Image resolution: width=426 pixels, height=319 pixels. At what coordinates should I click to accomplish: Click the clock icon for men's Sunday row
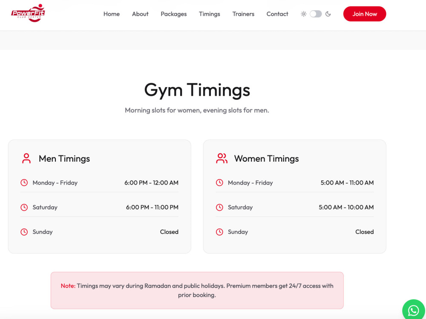pos(24,232)
